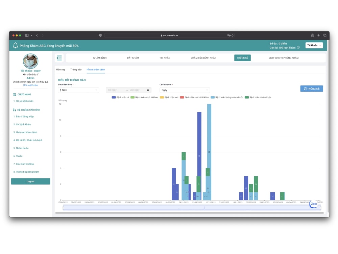This screenshot has height=254, width=338.
Task: Open DỊCH VỤ CHO PHÒNG KHÁM menu
Action: (284, 58)
